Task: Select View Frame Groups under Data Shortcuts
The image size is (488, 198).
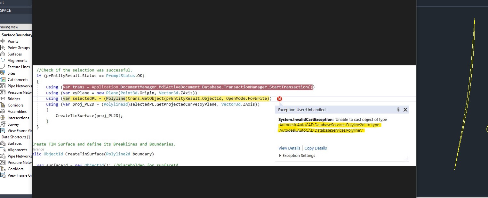Action: tap(20, 175)
